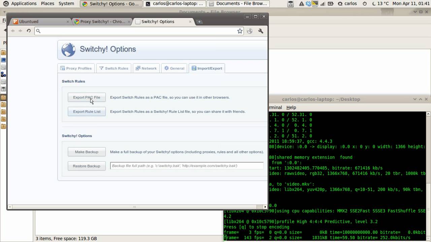Click the Dropbox tray icon
This screenshot has width=431, height=242.
(308, 4)
